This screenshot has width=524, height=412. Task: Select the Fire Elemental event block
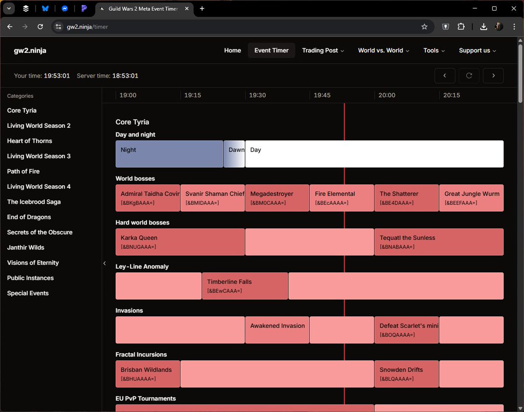[x=342, y=198]
